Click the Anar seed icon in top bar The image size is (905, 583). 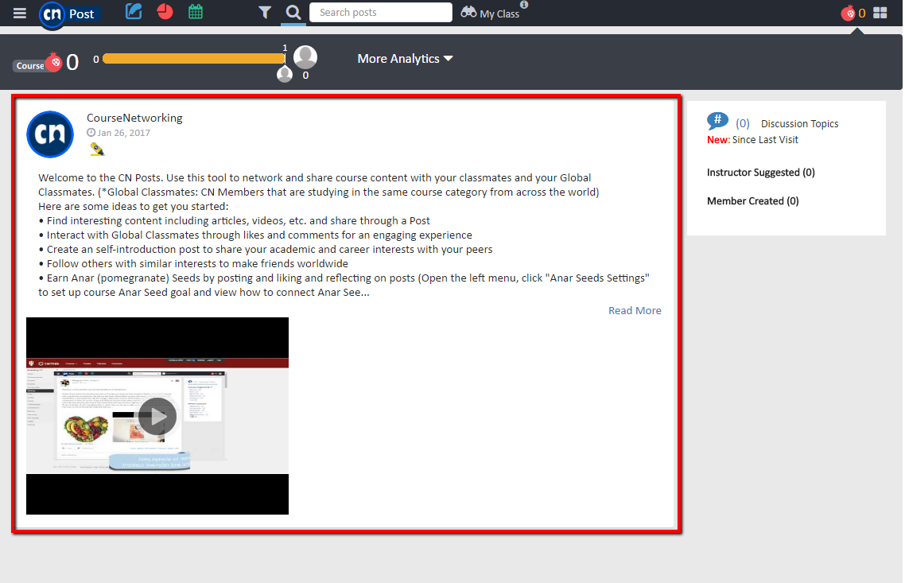pos(848,13)
